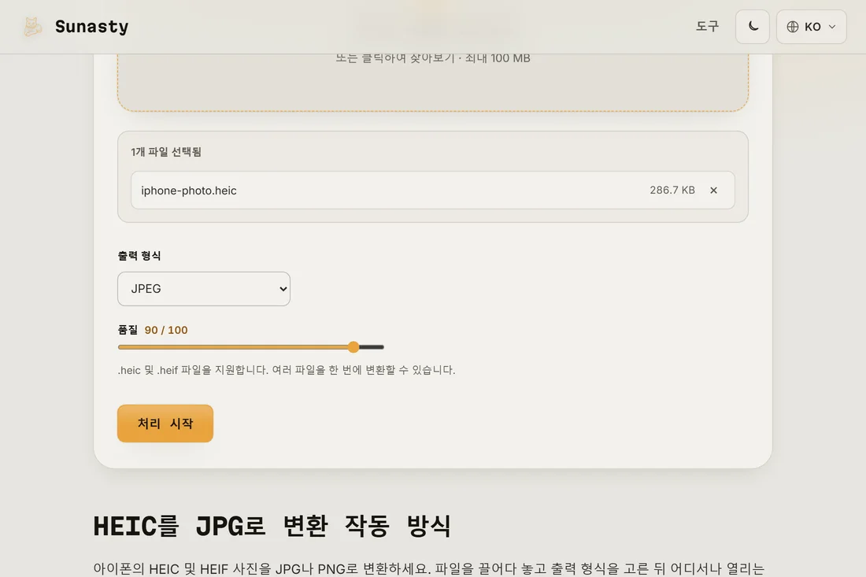The image size is (866, 577).
Task: Click the 90 / 100 quality value
Action: tap(166, 330)
